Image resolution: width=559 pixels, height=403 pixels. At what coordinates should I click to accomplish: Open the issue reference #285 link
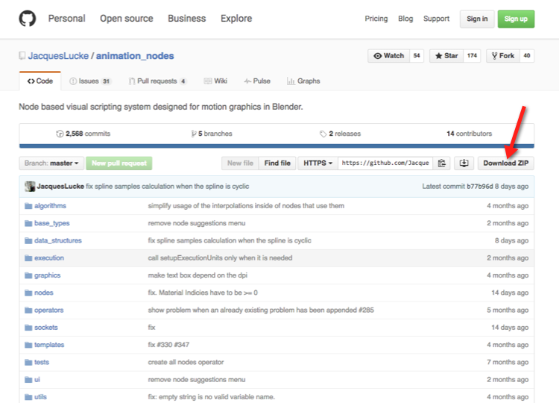click(366, 310)
